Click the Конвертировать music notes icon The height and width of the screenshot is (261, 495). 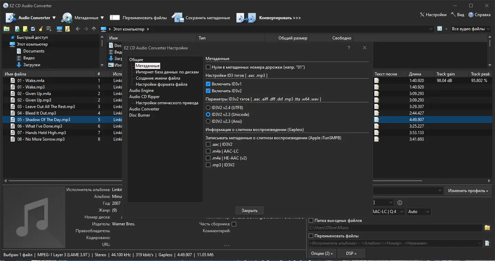[246, 18]
